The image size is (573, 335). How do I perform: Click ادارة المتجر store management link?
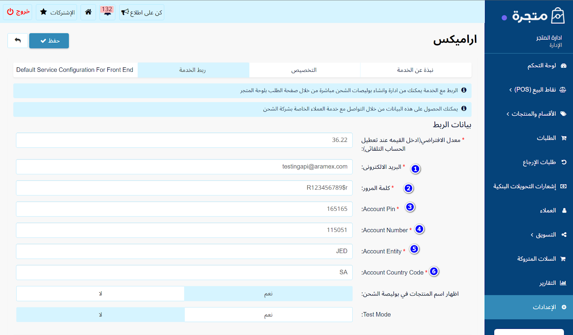(549, 38)
